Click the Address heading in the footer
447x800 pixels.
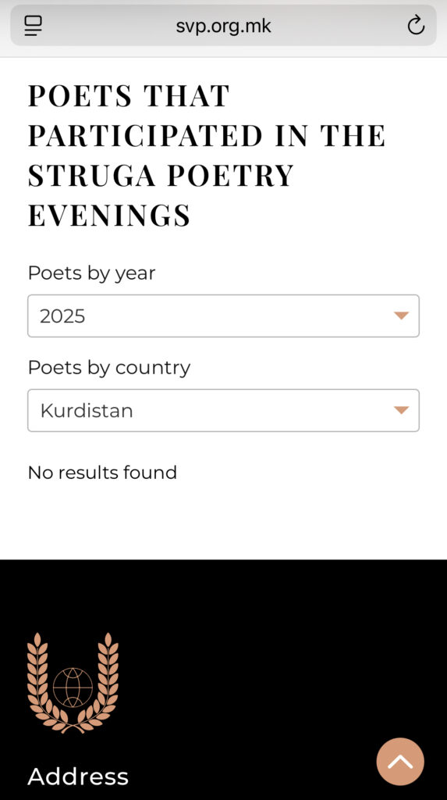[x=78, y=777]
